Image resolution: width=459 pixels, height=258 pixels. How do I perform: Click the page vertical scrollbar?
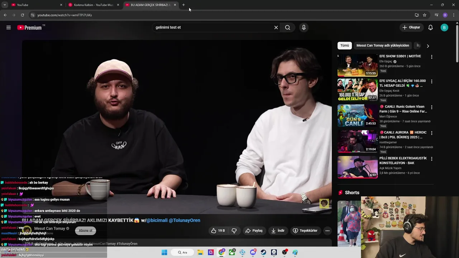(457, 43)
